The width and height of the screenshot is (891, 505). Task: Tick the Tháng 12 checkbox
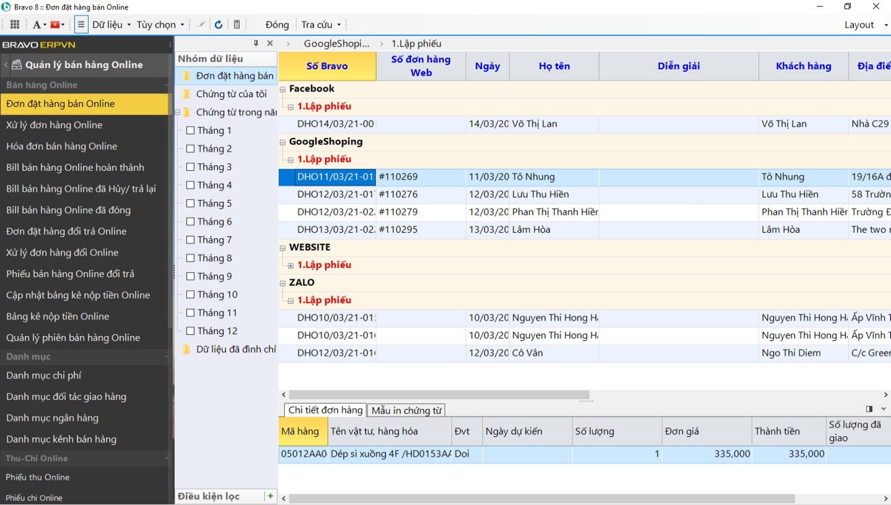[x=190, y=331]
